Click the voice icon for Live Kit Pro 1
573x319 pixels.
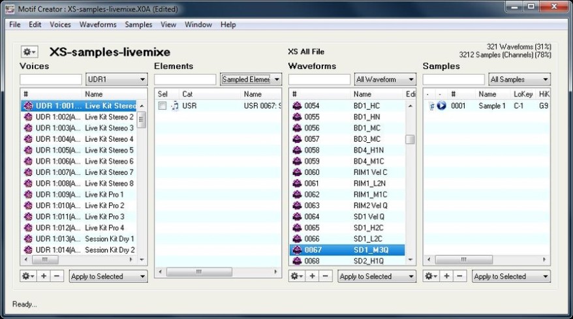28,194
